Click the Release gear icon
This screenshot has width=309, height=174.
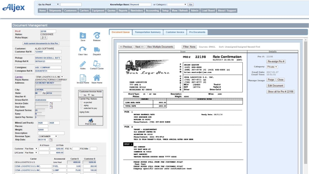point(97,35)
